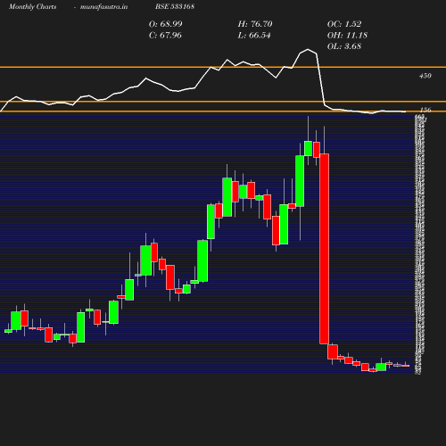Click the munafasutra.in watermark text

(103, 7)
